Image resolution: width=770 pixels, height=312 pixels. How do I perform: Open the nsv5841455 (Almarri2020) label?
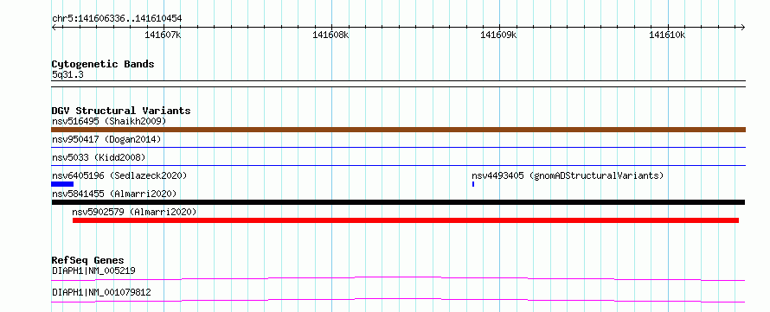pos(114,194)
